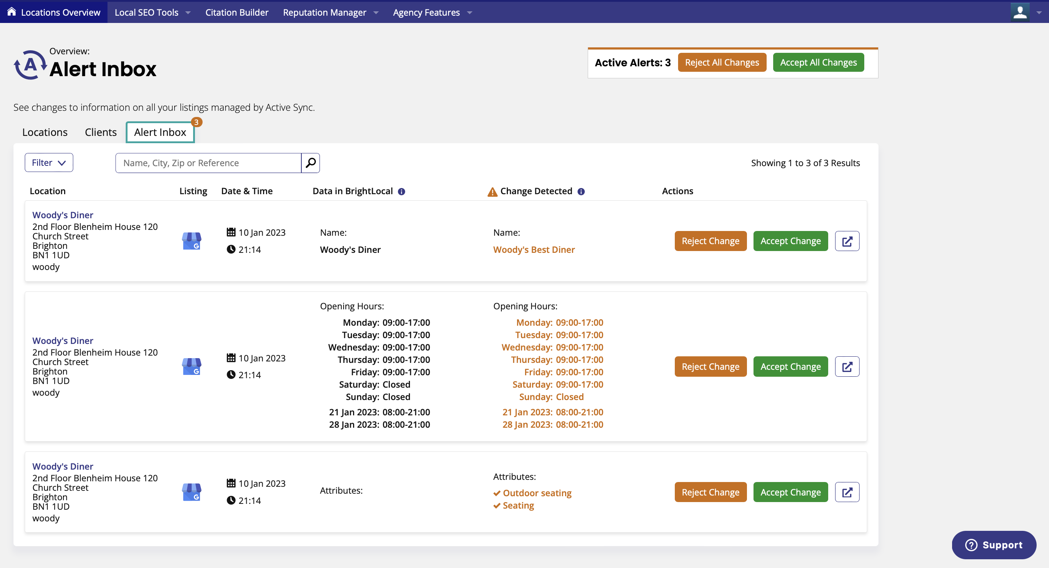Reject Change for Woody's Best Diner name
The width and height of the screenshot is (1049, 568).
[x=710, y=241]
